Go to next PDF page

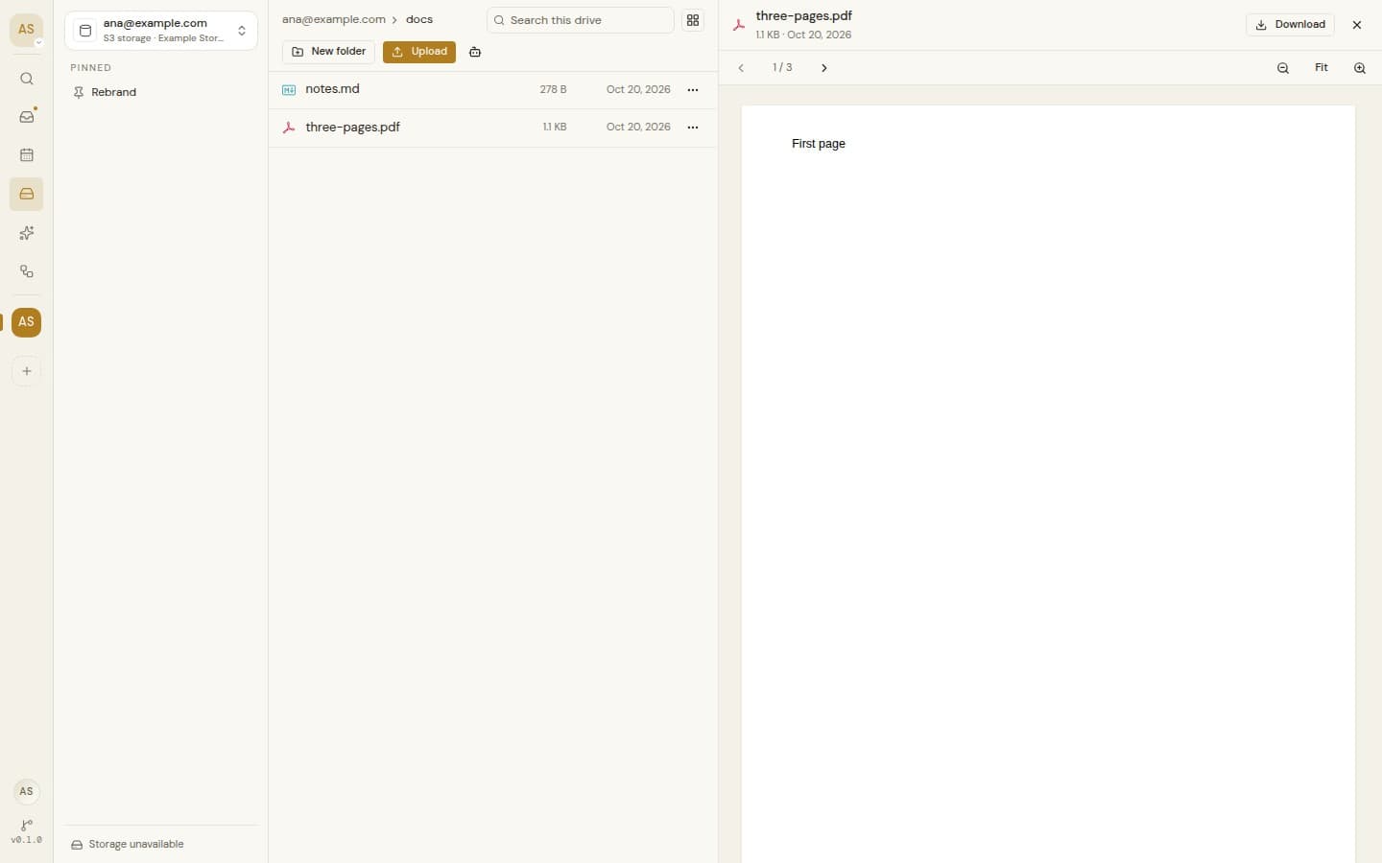[x=824, y=68]
